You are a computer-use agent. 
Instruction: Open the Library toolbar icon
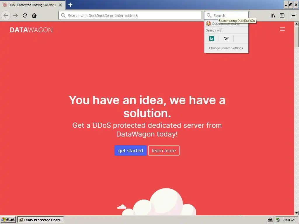273,15
